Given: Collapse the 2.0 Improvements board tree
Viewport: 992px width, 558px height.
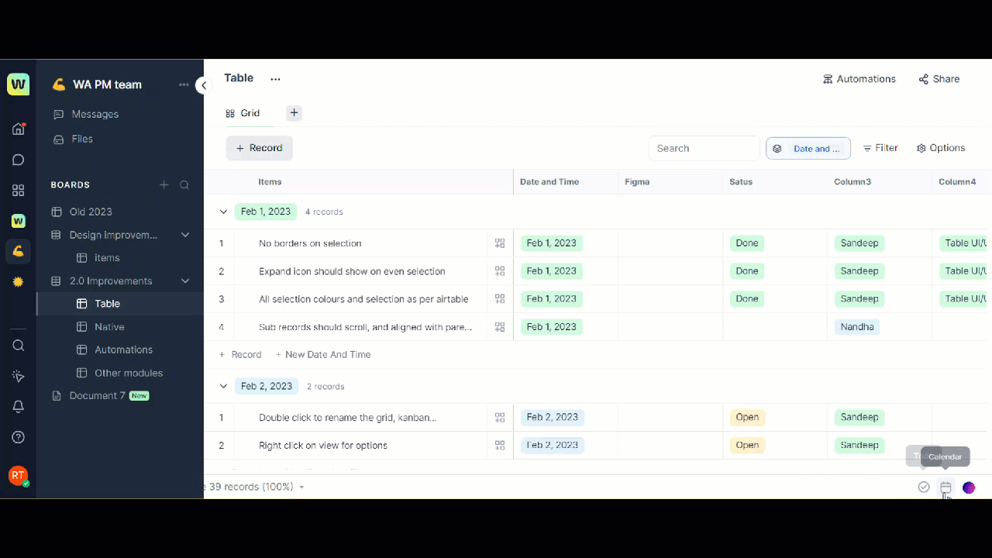Looking at the screenshot, I should pyautogui.click(x=185, y=281).
